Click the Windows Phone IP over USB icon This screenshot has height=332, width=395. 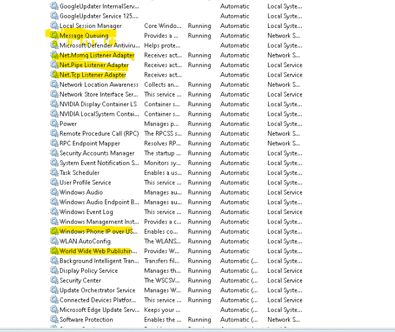[54, 231]
